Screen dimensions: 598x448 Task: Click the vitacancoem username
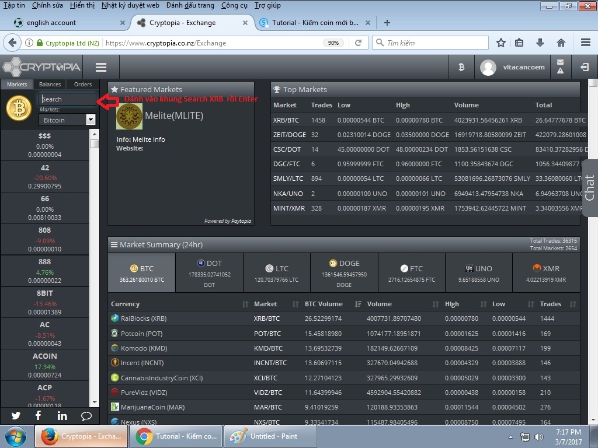click(x=524, y=67)
